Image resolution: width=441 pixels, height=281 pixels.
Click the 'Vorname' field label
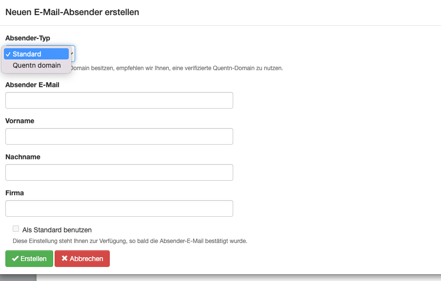(20, 121)
